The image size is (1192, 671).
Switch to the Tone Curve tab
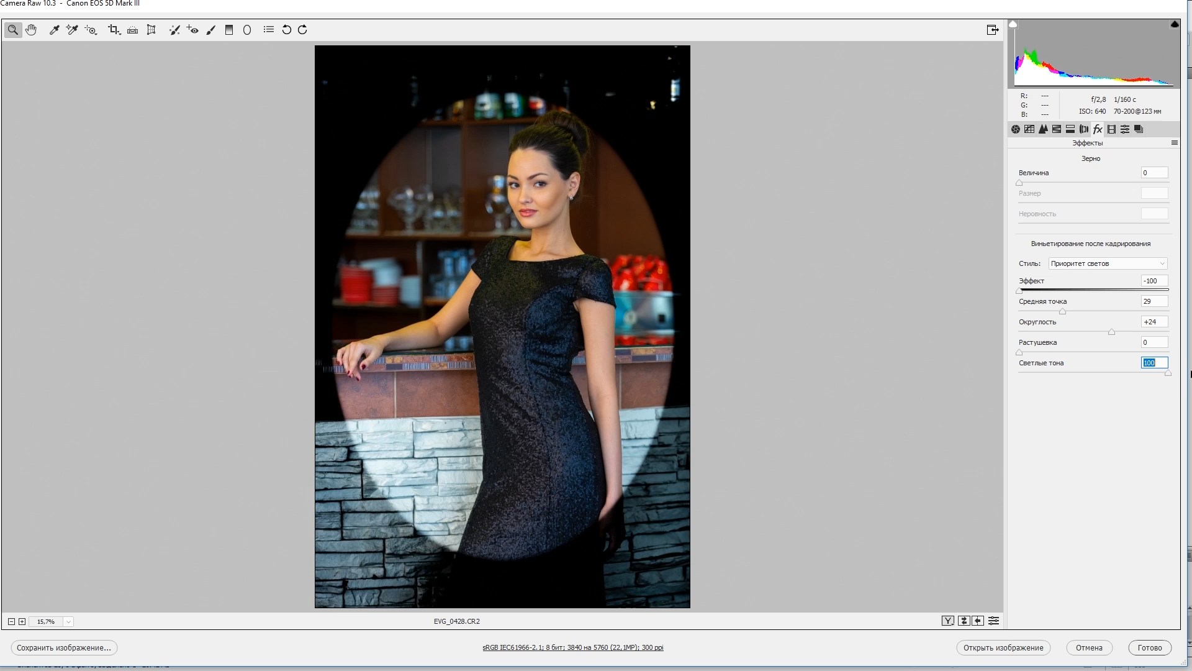[x=1029, y=129]
